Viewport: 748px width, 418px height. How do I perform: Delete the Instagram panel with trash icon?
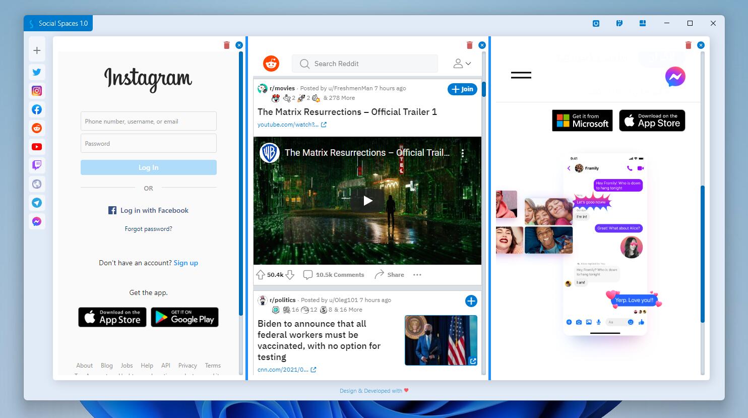[x=226, y=45]
